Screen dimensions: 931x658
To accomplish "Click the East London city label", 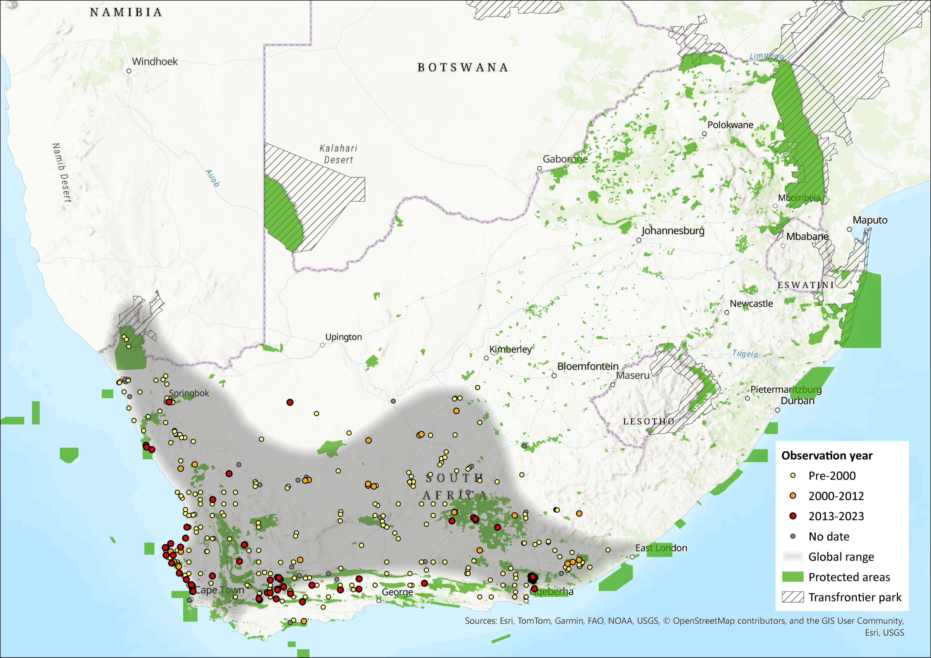I will pos(661,548).
